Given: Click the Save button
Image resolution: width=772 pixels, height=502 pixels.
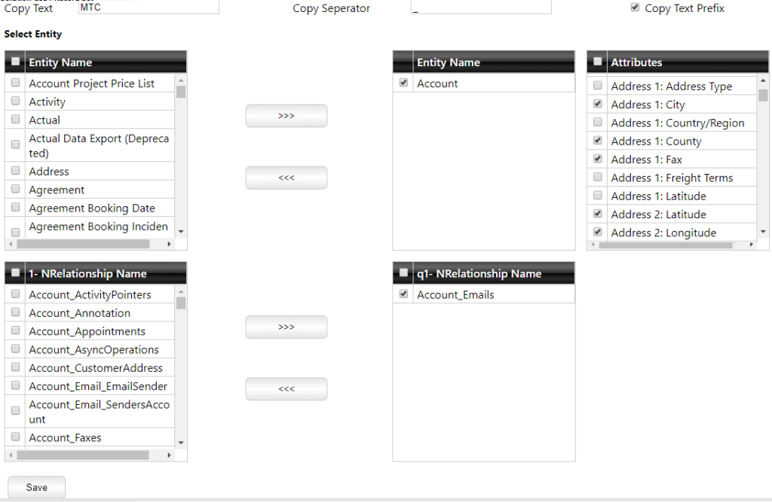Looking at the screenshot, I should click(x=36, y=487).
